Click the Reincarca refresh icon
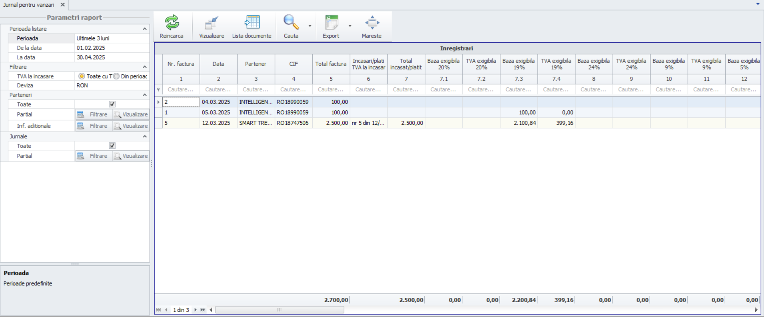The width and height of the screenshot is (764, 317). tap(172, 23)
